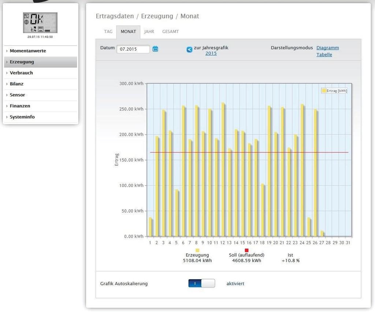Screen dimensions: 375x312
Task: Select Diagramm display mode link
Action: (x=327, y=48)
